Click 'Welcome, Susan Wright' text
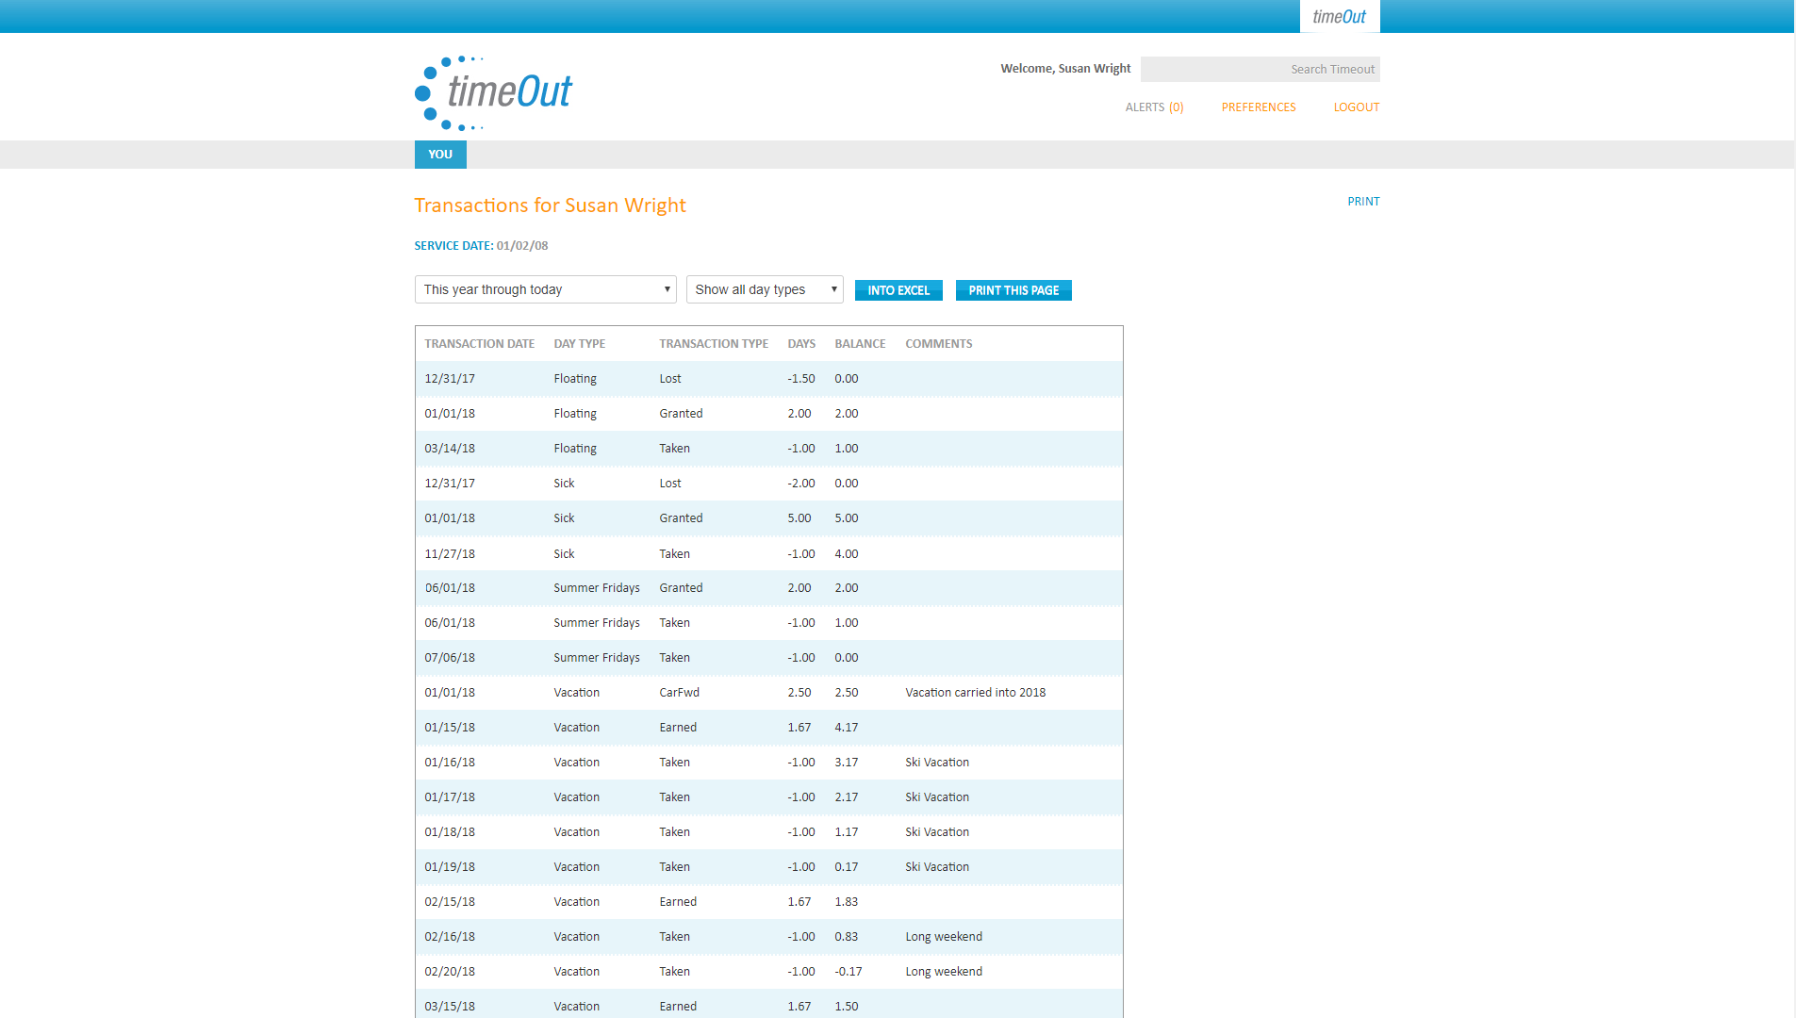The width and height of the screenshot is (1796, 1018). point(1065,69)
